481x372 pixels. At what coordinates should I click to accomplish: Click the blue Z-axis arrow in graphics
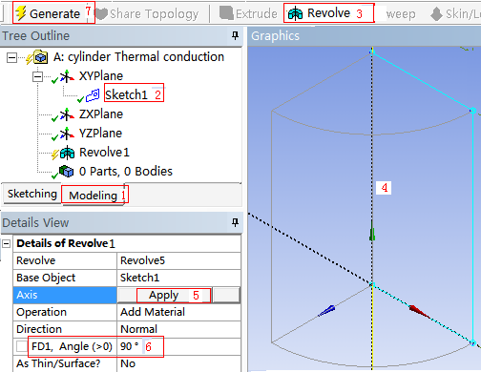326,310
